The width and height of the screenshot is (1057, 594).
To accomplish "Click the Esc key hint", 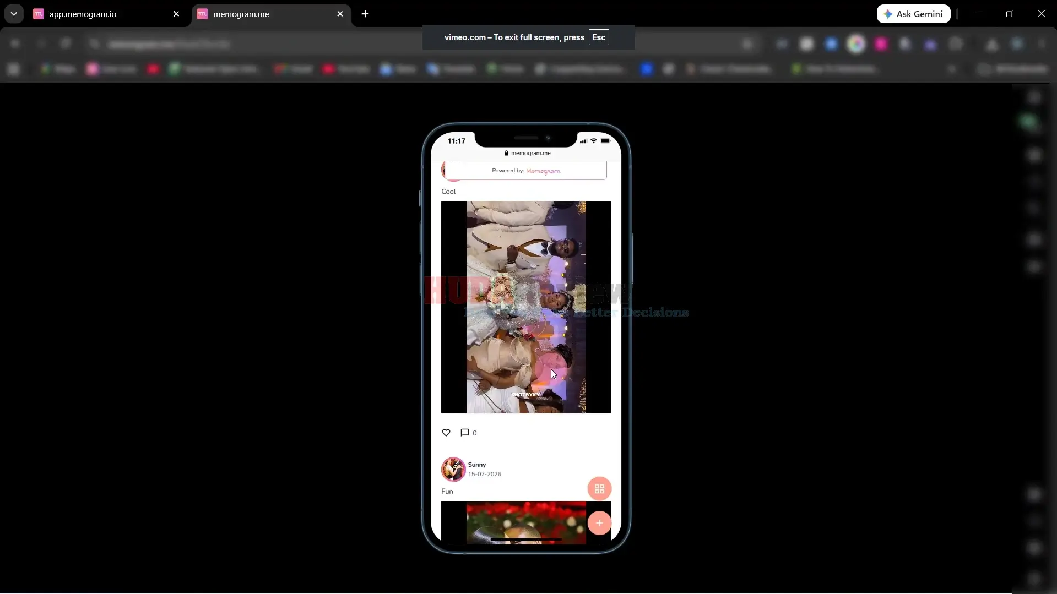I will [x=599, y=37].
